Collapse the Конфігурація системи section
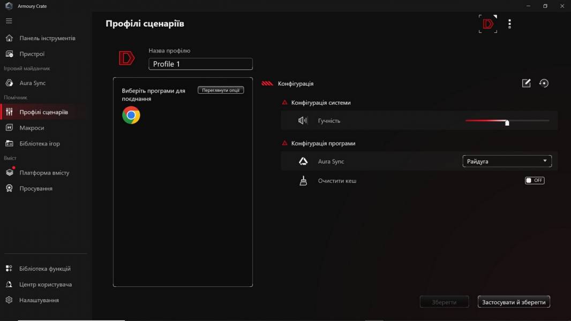 tap(285, 103)
